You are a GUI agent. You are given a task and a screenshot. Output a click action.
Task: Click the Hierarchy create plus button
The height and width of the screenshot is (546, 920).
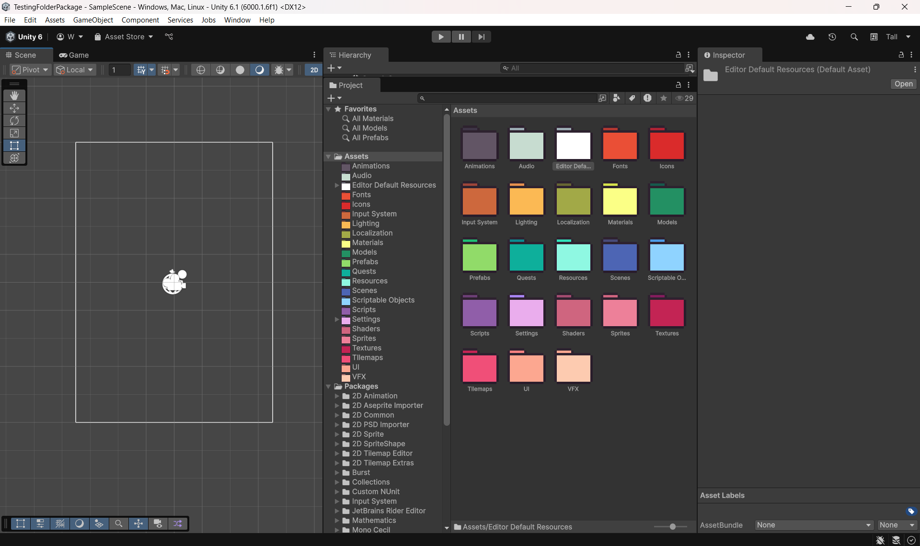[x=334, y=68]
